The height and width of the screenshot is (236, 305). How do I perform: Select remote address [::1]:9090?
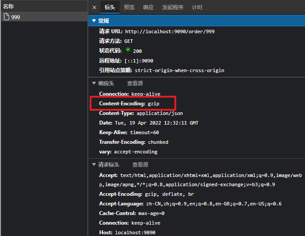point(139,61)
